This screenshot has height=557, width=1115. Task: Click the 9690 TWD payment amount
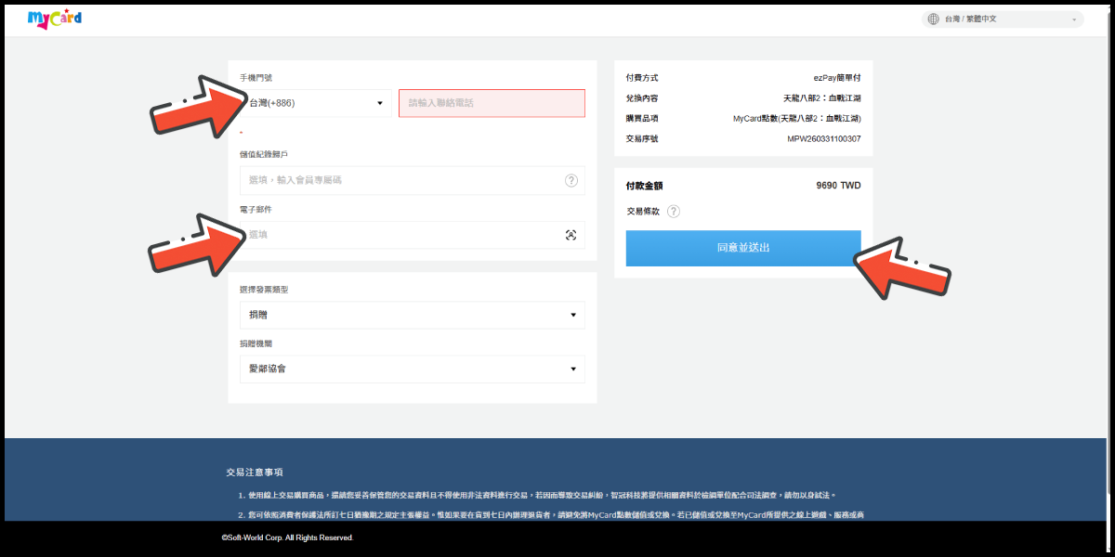[838, 186]
